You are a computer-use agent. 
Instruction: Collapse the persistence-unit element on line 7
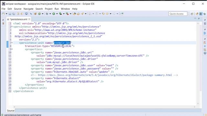coord(12,43)
